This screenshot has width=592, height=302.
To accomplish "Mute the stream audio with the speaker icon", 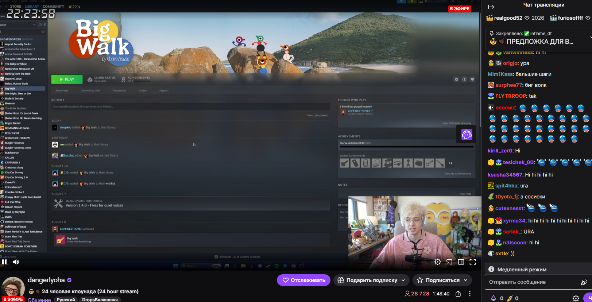I will tap(16, 262).
